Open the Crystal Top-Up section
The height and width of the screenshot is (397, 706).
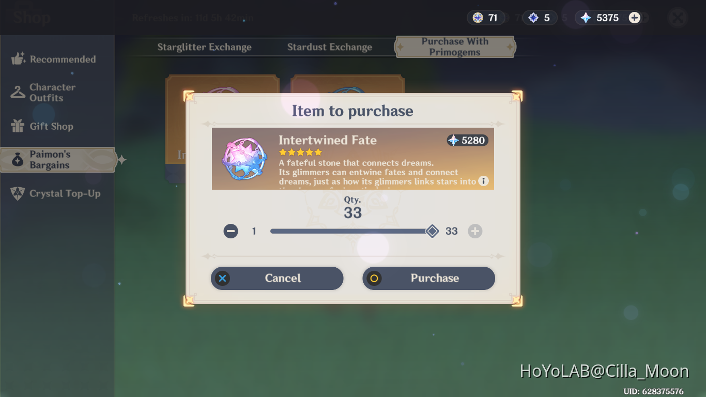56,193
